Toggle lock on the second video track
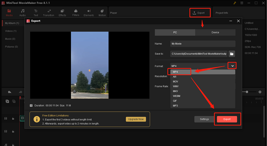The image size is (267, 146). pyautogui.click(x=13, y=131)
